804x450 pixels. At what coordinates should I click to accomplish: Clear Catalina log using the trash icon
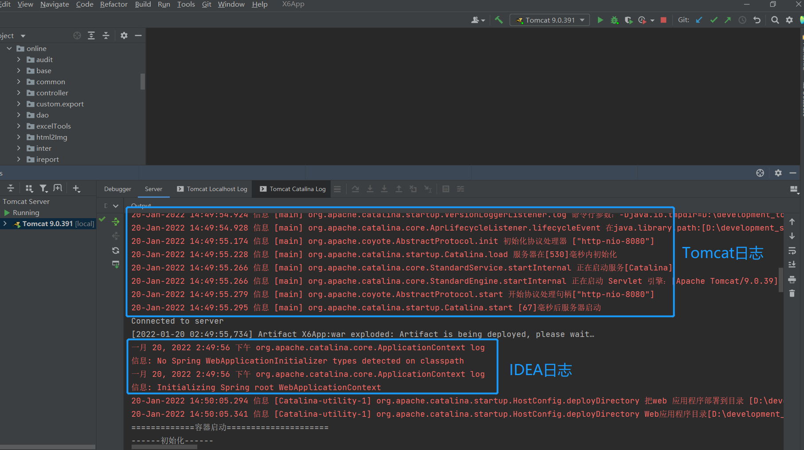(x=792, y=293)
